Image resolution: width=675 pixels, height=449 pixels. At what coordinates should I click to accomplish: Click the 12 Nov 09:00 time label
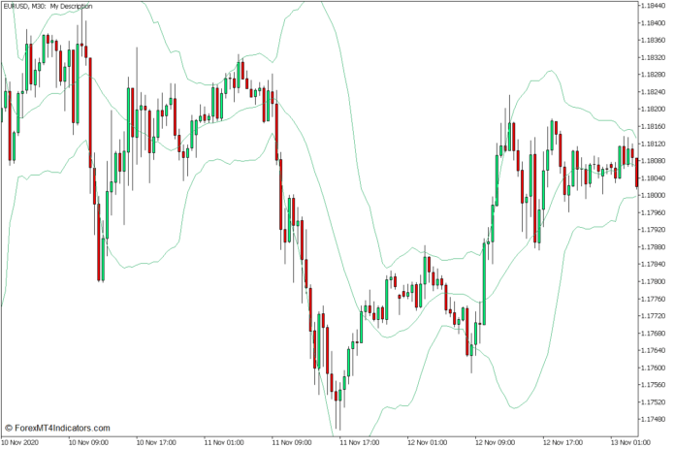click(x=495, y=441)
